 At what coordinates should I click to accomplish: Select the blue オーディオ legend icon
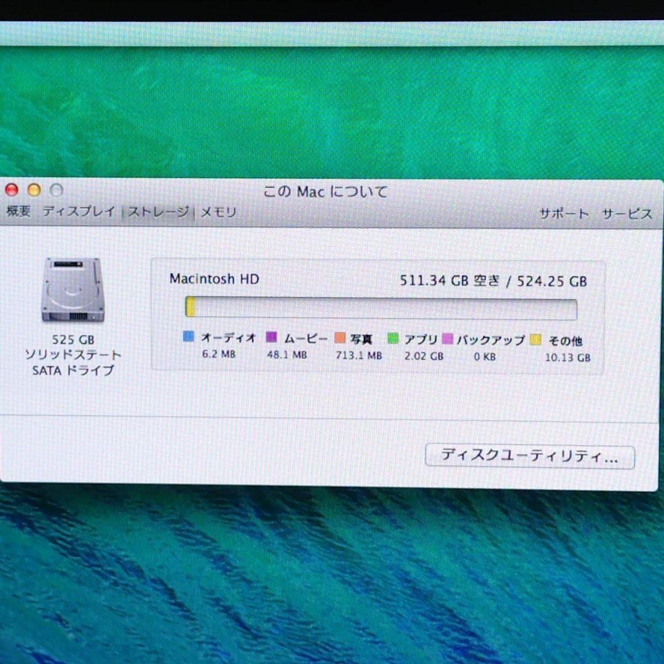(x=188, y=337)
